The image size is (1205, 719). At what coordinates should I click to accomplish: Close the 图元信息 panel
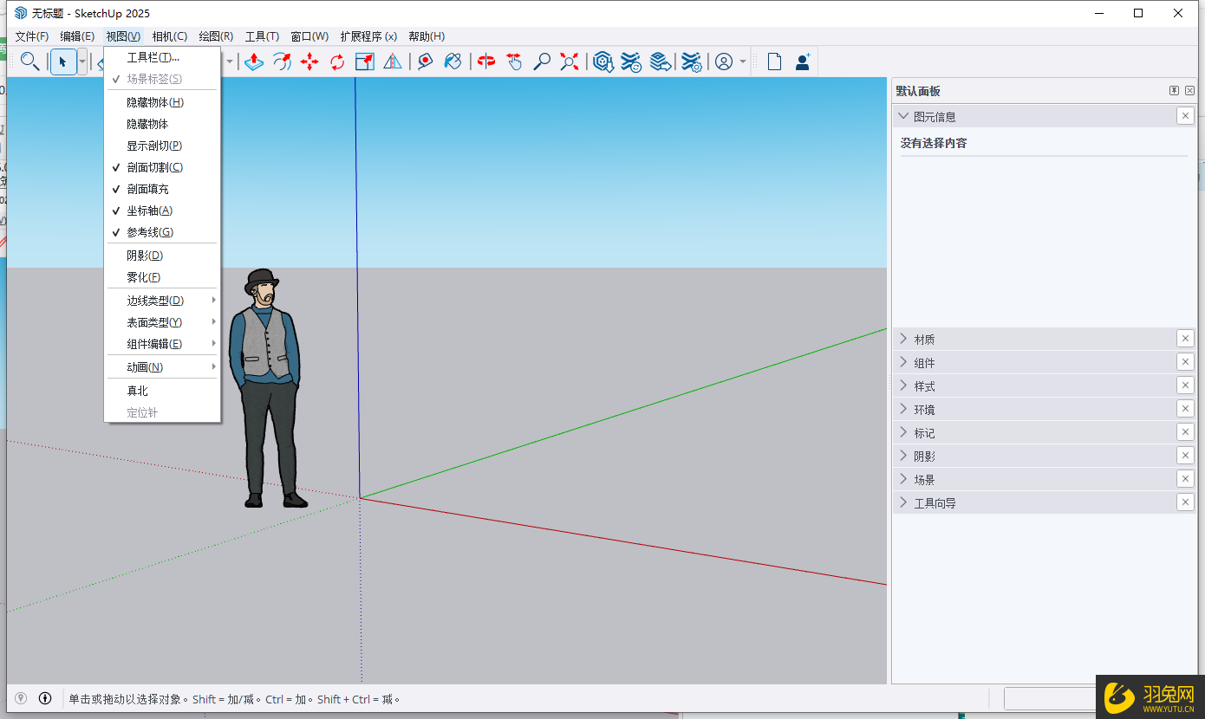coord(1185,115)
